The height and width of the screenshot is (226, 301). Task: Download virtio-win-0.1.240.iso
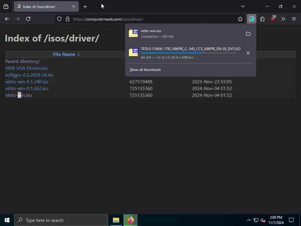[27, 82]
